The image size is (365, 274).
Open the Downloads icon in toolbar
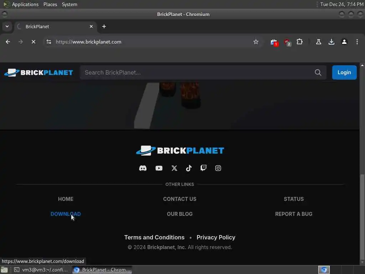tap(331, 42)
